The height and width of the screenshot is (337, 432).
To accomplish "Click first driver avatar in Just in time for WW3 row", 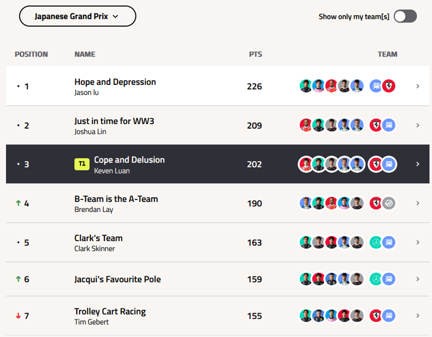I will click(x=306, y=125).
